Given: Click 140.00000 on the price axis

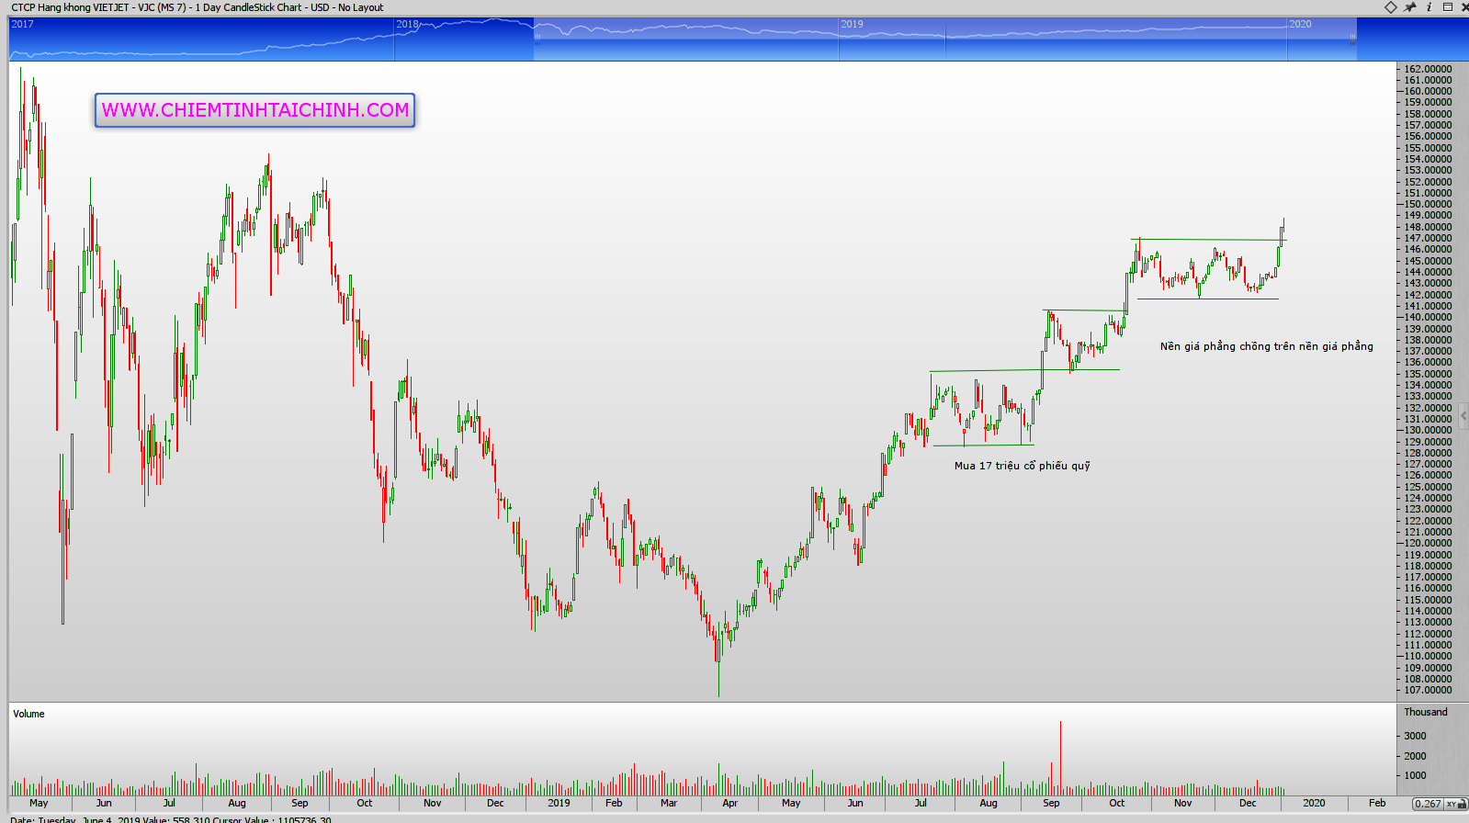Looking at the screenshot, I should tap(1428, 317).
